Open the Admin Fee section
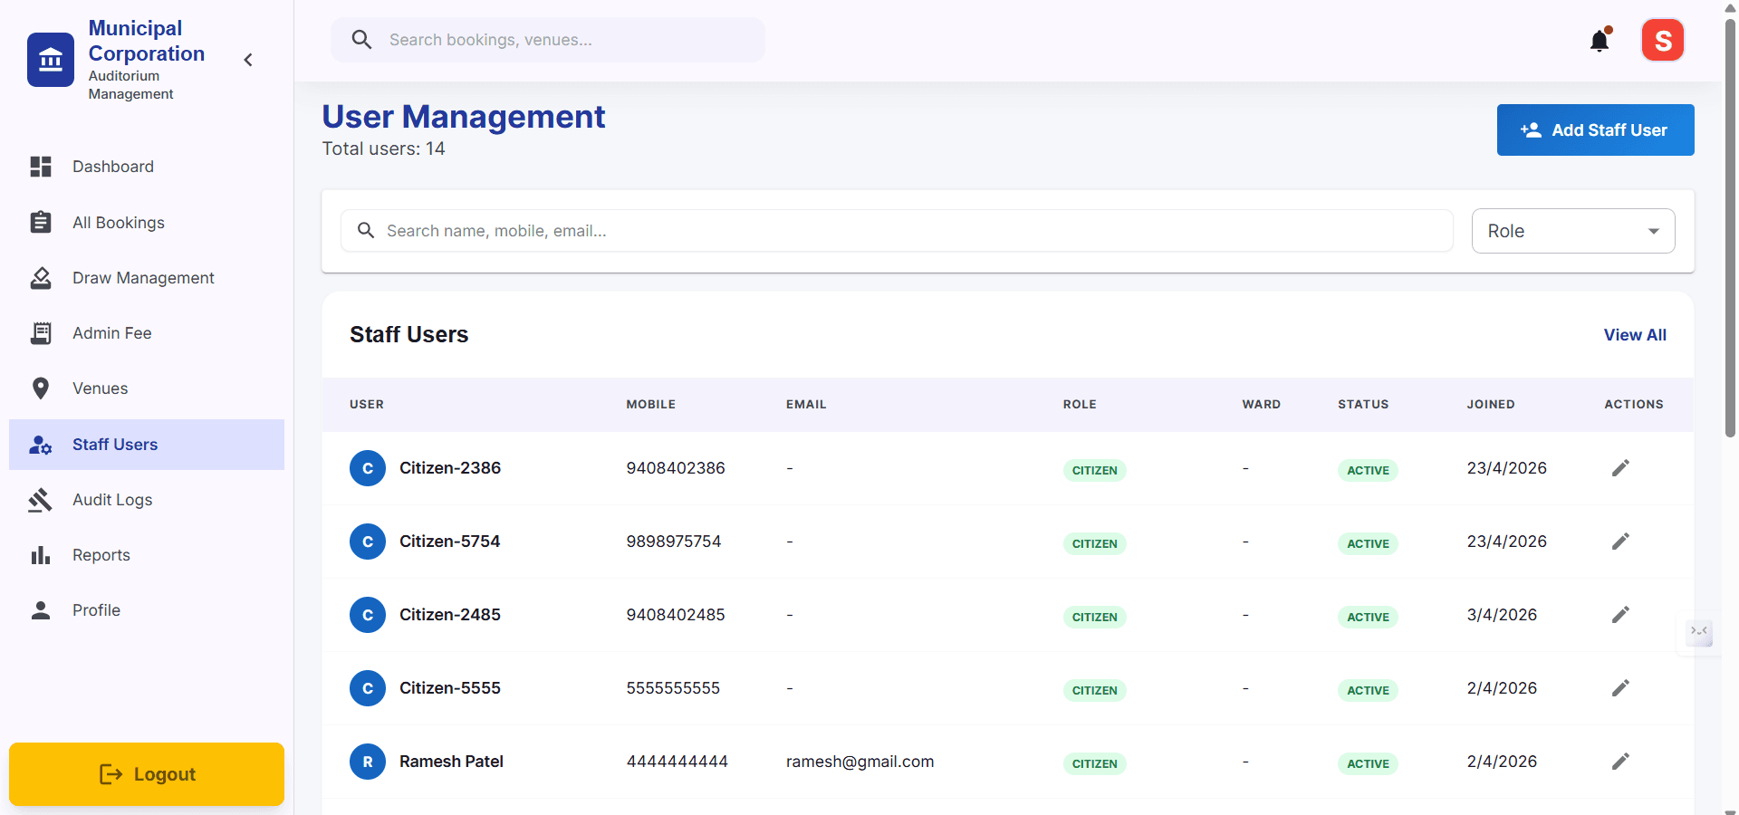The image size is (1739, 815). point(147,333)
